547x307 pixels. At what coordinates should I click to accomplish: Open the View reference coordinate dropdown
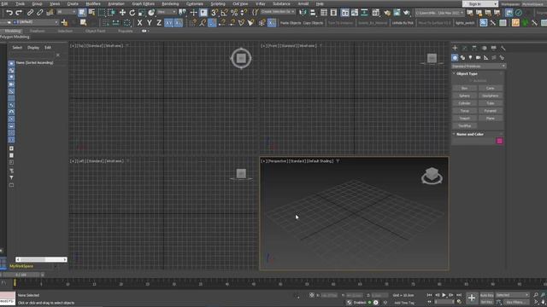167,12
